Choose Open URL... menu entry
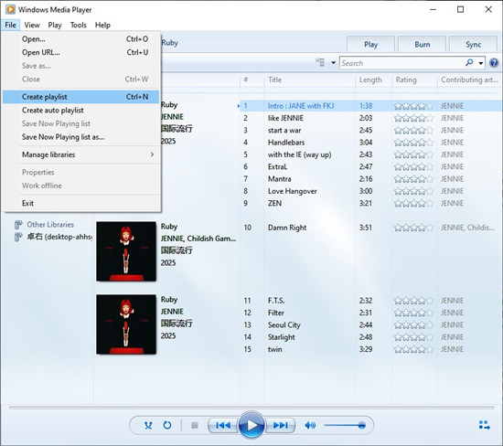 (x=80, y=52)
